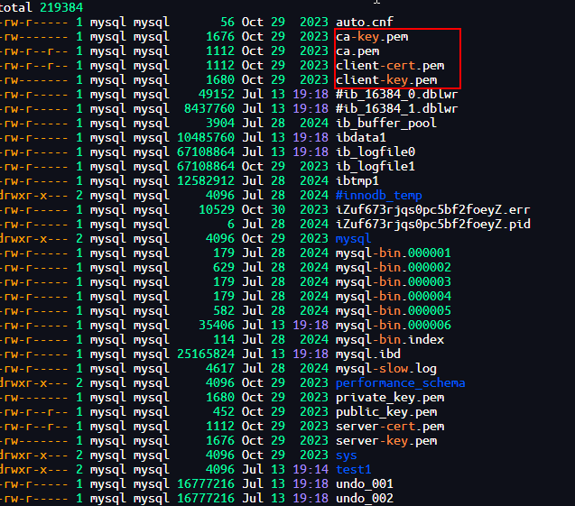This screenshot has height=506, width=575.
Task: Select the iZuf673rjqs0pc5bf2foeyZ.err file
Action: tap(432, 210)
